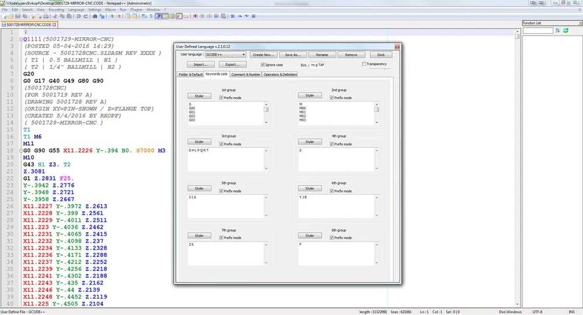Click the Redo toolbar icon
Screen dimensions: 583x315
click(x=85, y=16)
